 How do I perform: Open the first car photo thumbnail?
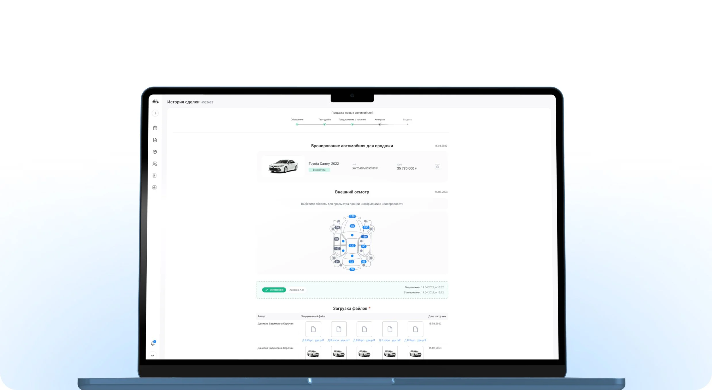coord(313,353)
